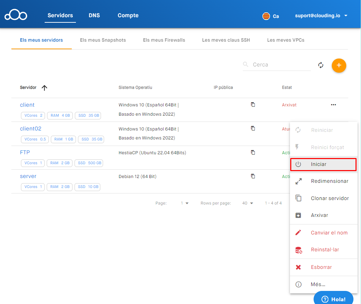The width and height of the screenshot is (361, 304).
Task: Switch to Els meus Snapshots tab
Action: (103, 40)
